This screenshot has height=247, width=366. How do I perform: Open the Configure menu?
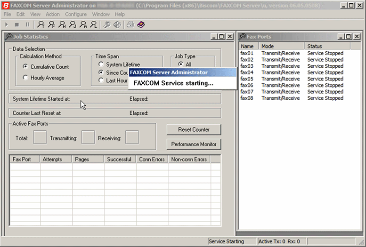pyautogui.click(x=76, y=14)
